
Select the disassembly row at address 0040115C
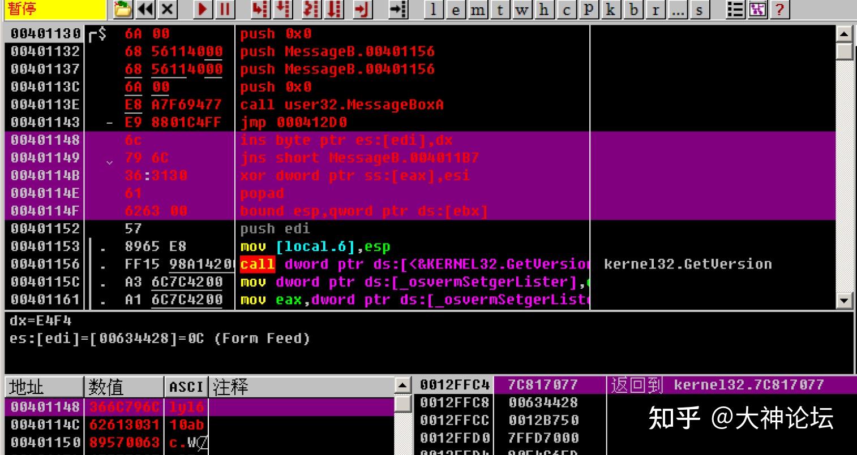tap(420, 281)
